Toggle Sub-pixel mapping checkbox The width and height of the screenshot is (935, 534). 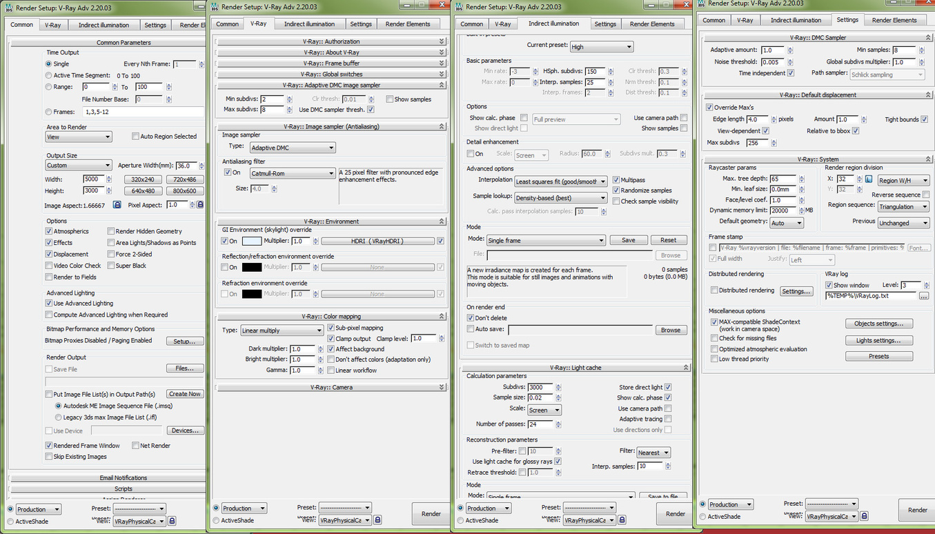[331, 328]
